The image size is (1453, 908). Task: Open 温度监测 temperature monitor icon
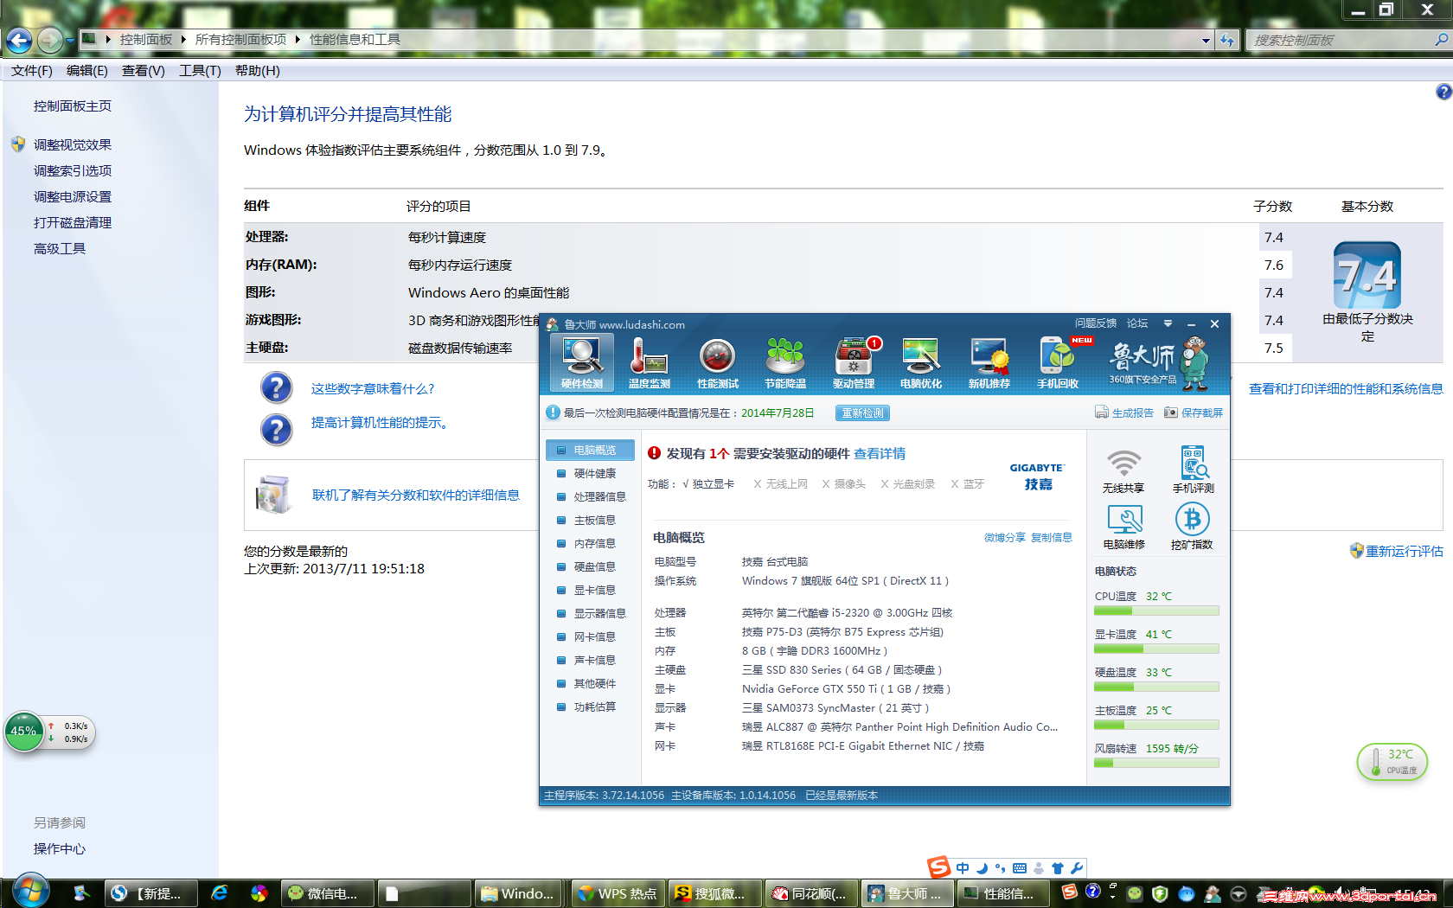tap(649, 363)
